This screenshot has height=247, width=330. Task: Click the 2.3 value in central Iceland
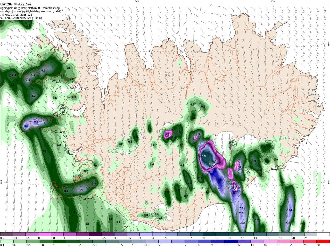tap(179, 133)
